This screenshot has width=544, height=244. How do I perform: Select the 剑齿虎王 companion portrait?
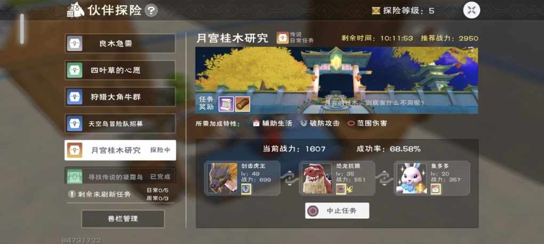click(222, 178)
